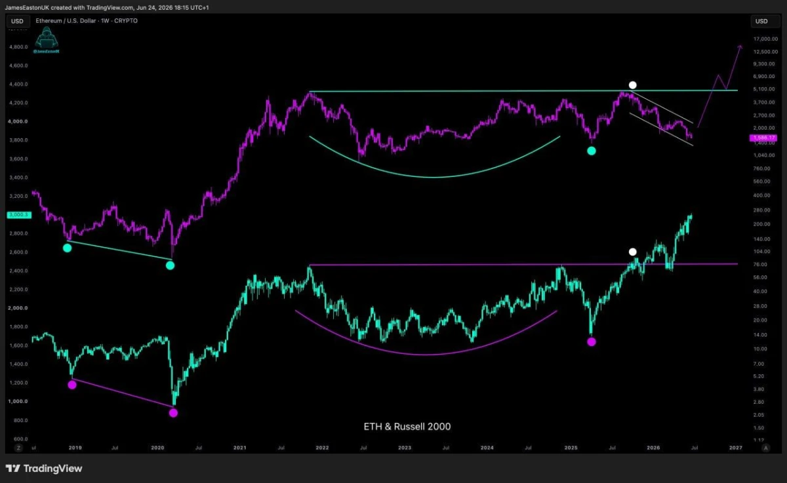Click the 1,000.0 price scale label
This screenshot has width=787, height=483.
click(x=16, y=401)
